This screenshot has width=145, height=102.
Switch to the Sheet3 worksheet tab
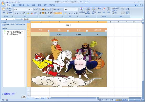coord(43,98)
